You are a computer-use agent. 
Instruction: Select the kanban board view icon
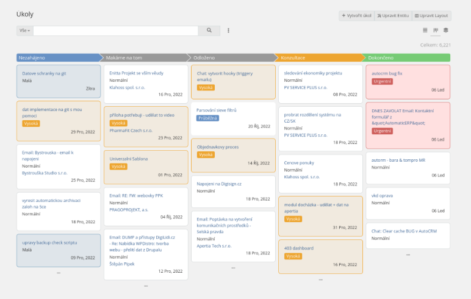pos(436,30)
